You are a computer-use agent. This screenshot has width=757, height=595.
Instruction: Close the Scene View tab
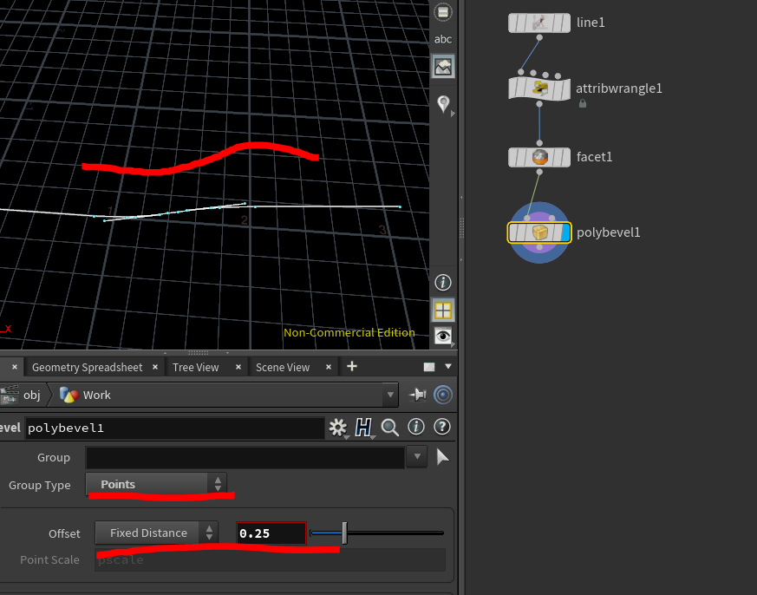pyautogui.click(x=329, y=367)
